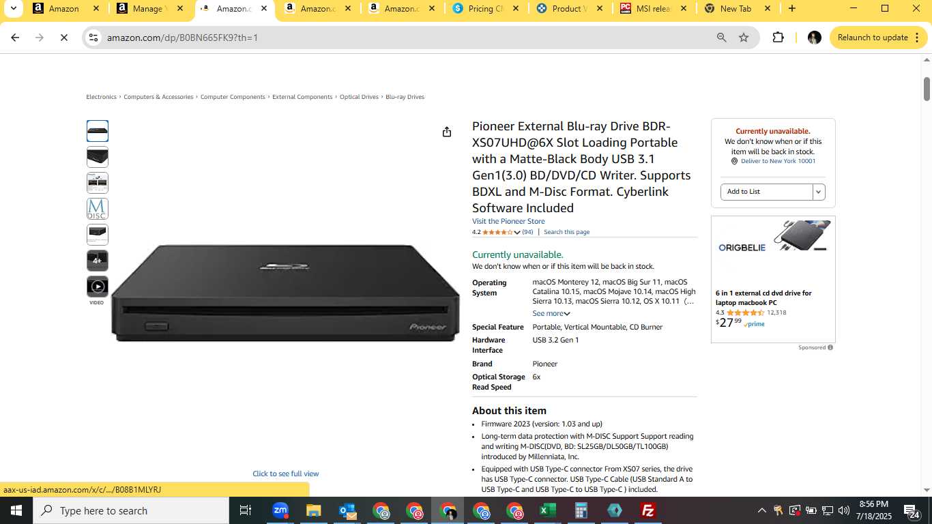Click Search this page link
Screen dimensions: 932x524
coord(566,232)
